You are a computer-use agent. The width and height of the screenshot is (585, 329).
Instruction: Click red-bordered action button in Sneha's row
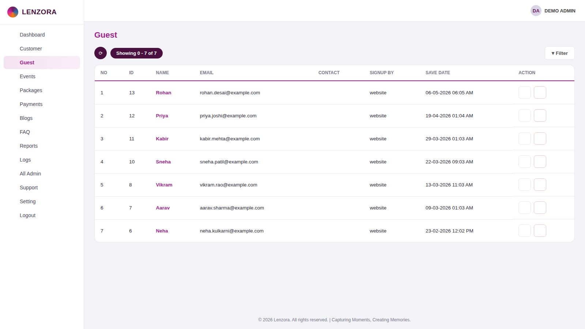[540, 162]
